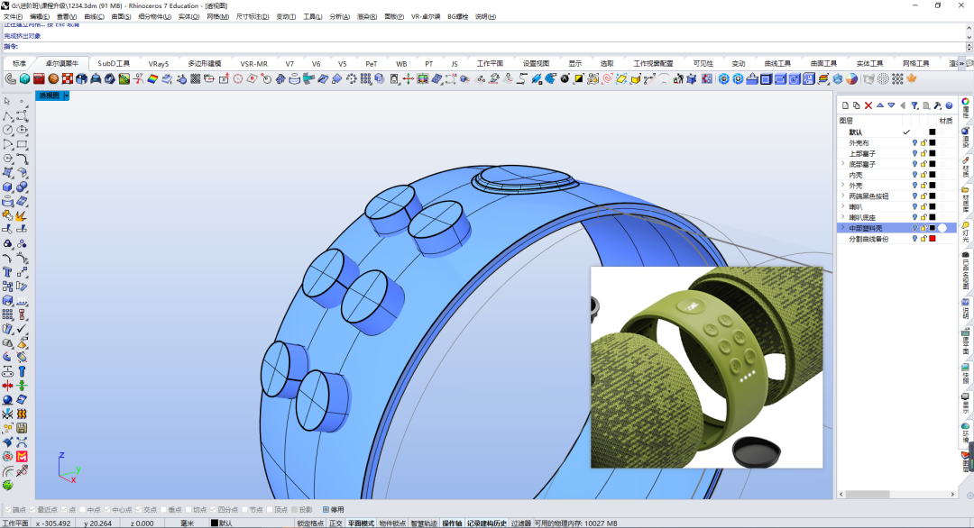Click the move layer down arrow icon
This screenshot has height=528, width=974.
click(x=891, y=105)
